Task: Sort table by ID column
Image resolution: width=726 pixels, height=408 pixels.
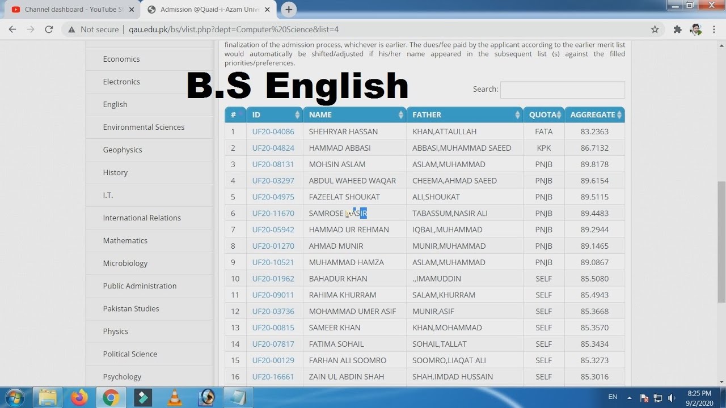Action: [x=275, y=114]
